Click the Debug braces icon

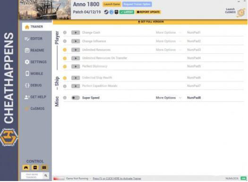(27, 85)
